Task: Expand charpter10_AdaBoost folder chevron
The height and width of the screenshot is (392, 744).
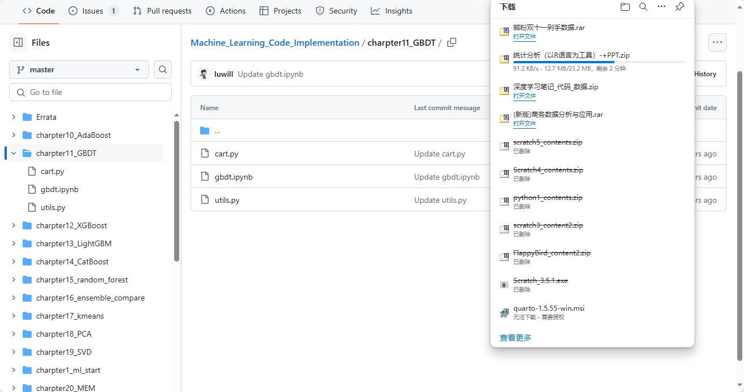Action: 14,135
